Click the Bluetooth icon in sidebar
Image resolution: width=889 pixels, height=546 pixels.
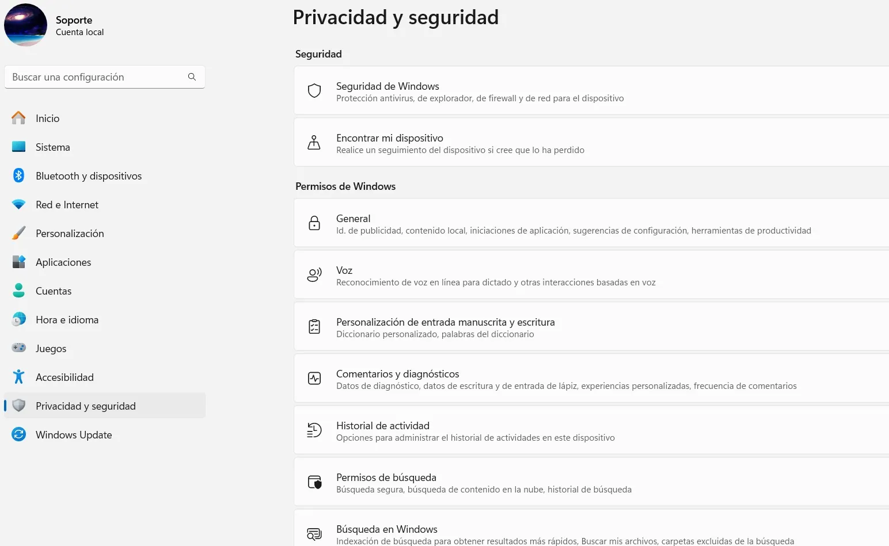click(x=19, y=175)
